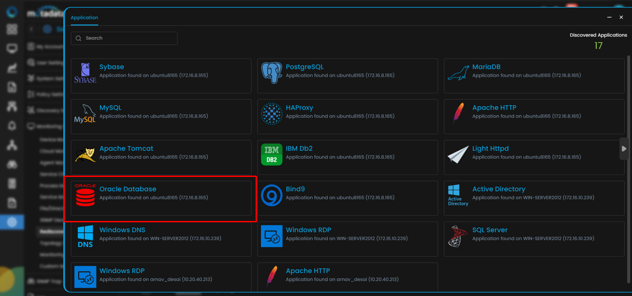Click host text under Active Directory
Viewport: 632px width, 296px height.
pyautogui.click(x=533, y=198)
